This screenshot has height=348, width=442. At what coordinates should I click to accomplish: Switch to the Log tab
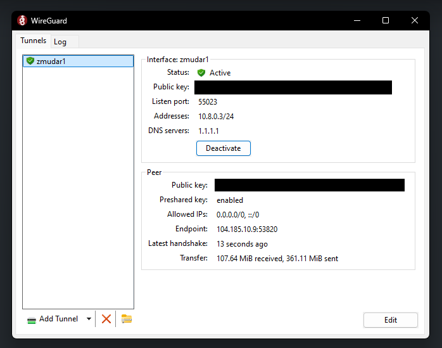(x=60, y=42)
